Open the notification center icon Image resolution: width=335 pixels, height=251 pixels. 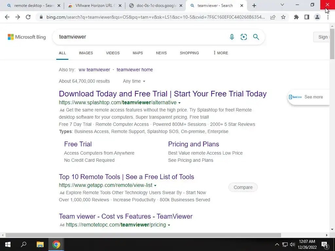325,244
